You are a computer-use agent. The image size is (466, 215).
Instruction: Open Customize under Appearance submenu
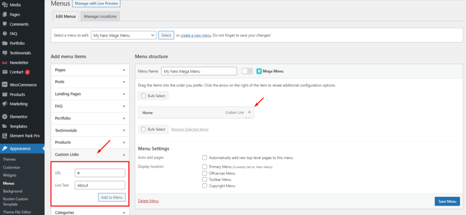point(12,168)
